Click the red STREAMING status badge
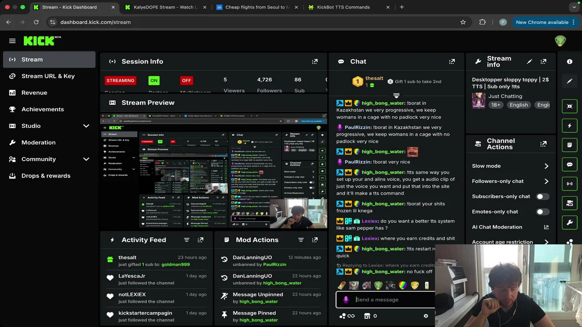This screenshot has height=327, width=582. [120, 80]
